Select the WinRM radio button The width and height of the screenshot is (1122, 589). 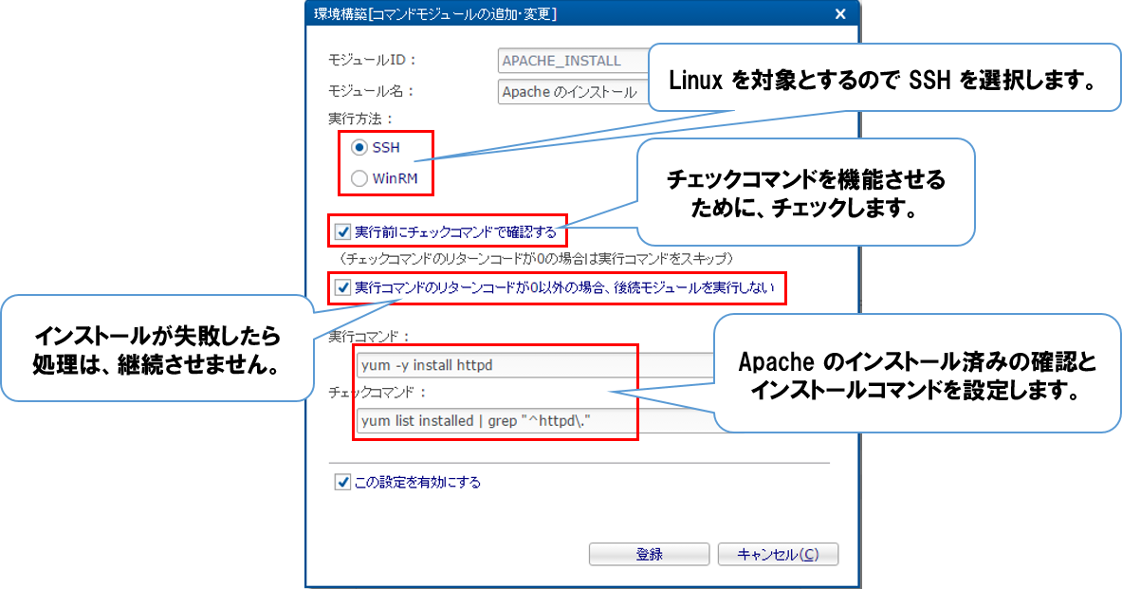(x=359, y=178)
